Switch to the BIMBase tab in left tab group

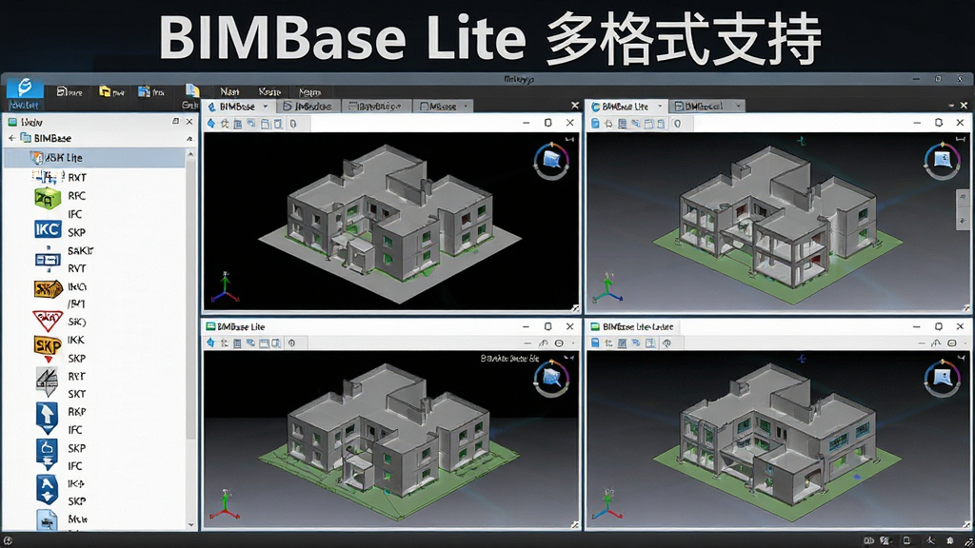(237, 107)
